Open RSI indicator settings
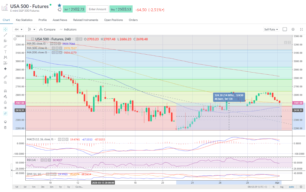Image resolution: width=306 pixels, height=192 pixels. click(46, 160)
